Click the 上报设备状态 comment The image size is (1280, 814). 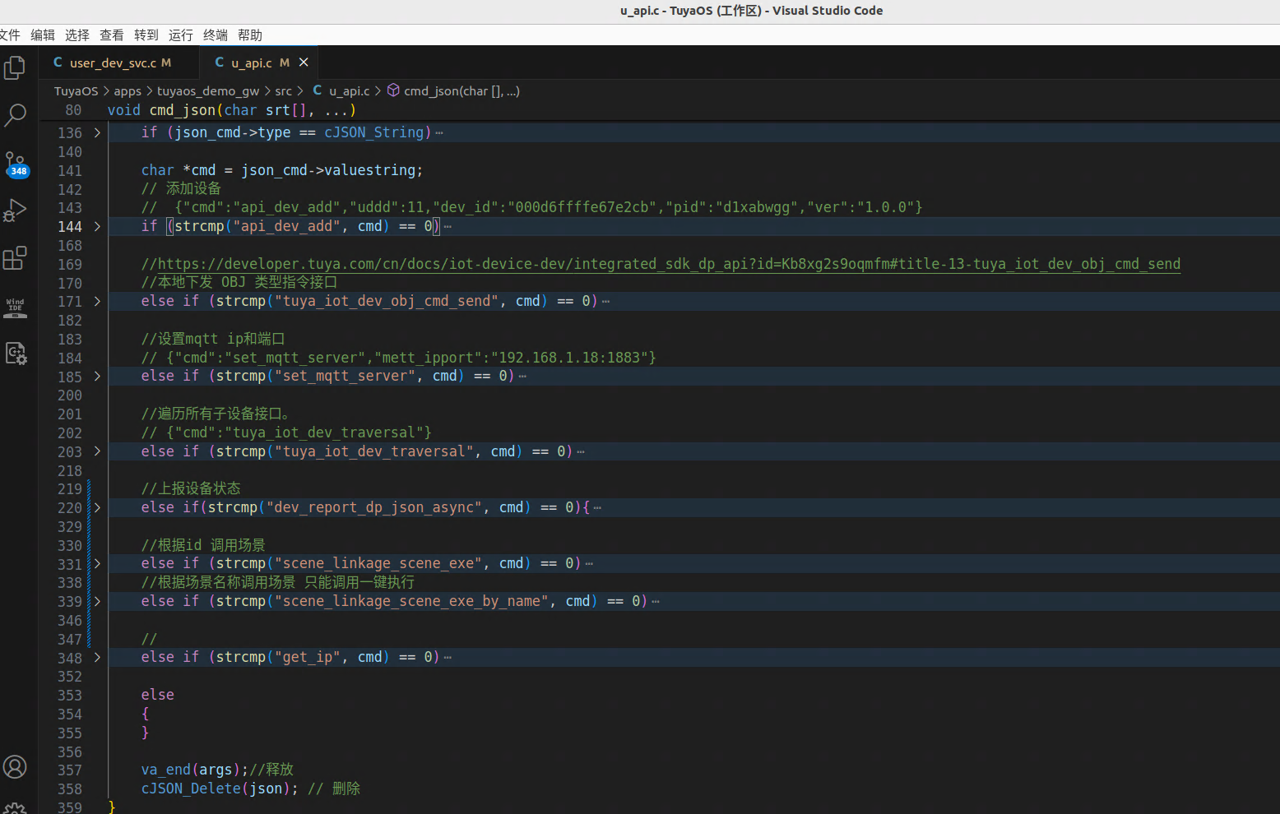[191, 488]
